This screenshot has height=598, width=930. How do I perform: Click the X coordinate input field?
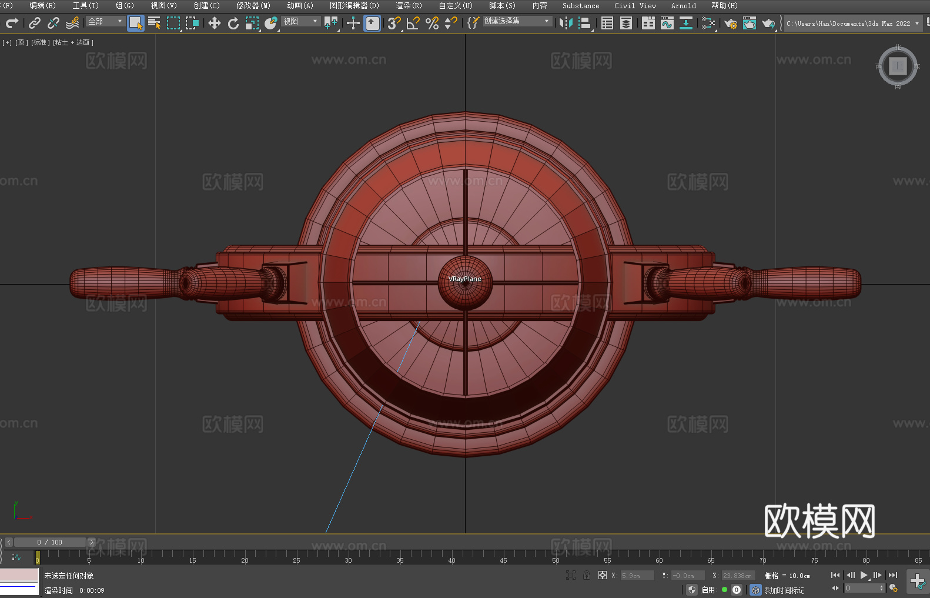(637, 576)
